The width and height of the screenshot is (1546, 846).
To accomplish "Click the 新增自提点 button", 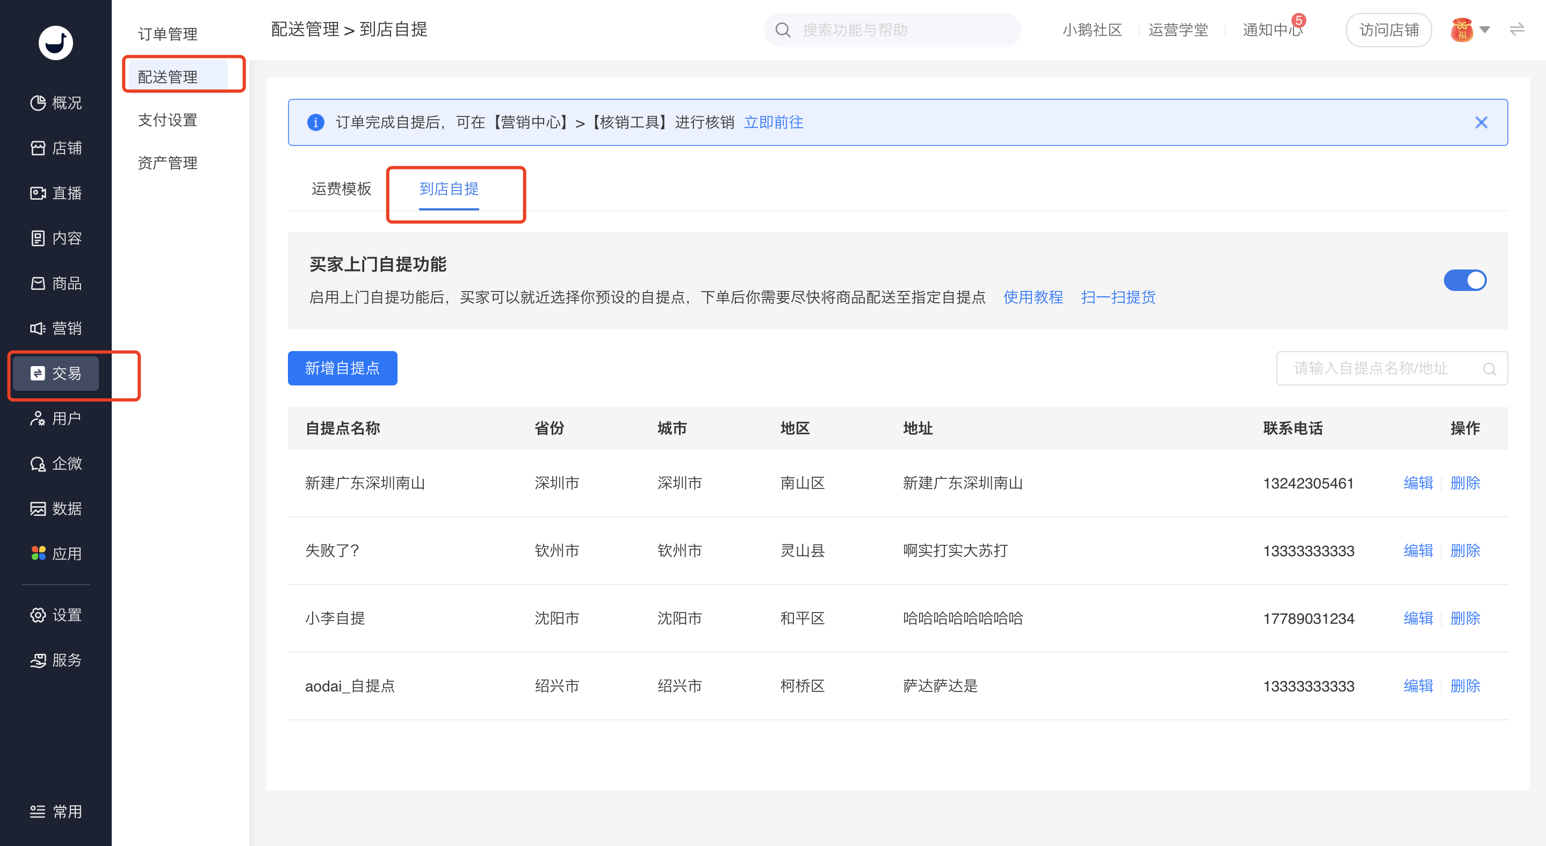I will tap(342, 368).
